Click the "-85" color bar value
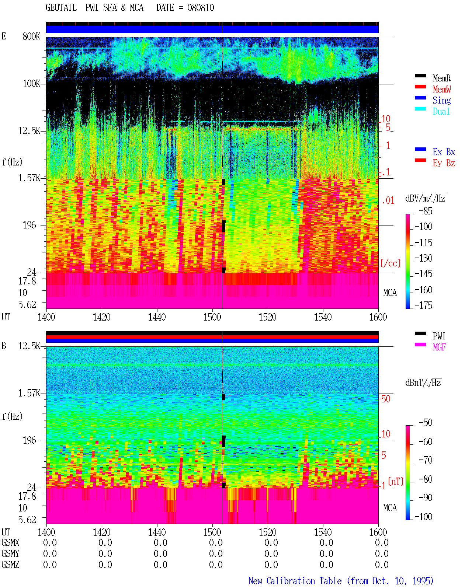The width and height of the screenshot is (472, 587). 426,211
